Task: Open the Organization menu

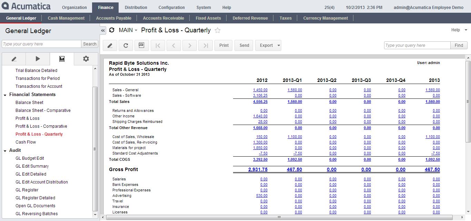Action: (74, 8)
